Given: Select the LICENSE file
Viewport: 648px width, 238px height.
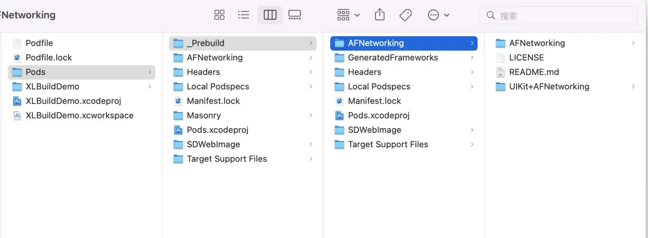Looking at the screenshot, I should point(526,57).
